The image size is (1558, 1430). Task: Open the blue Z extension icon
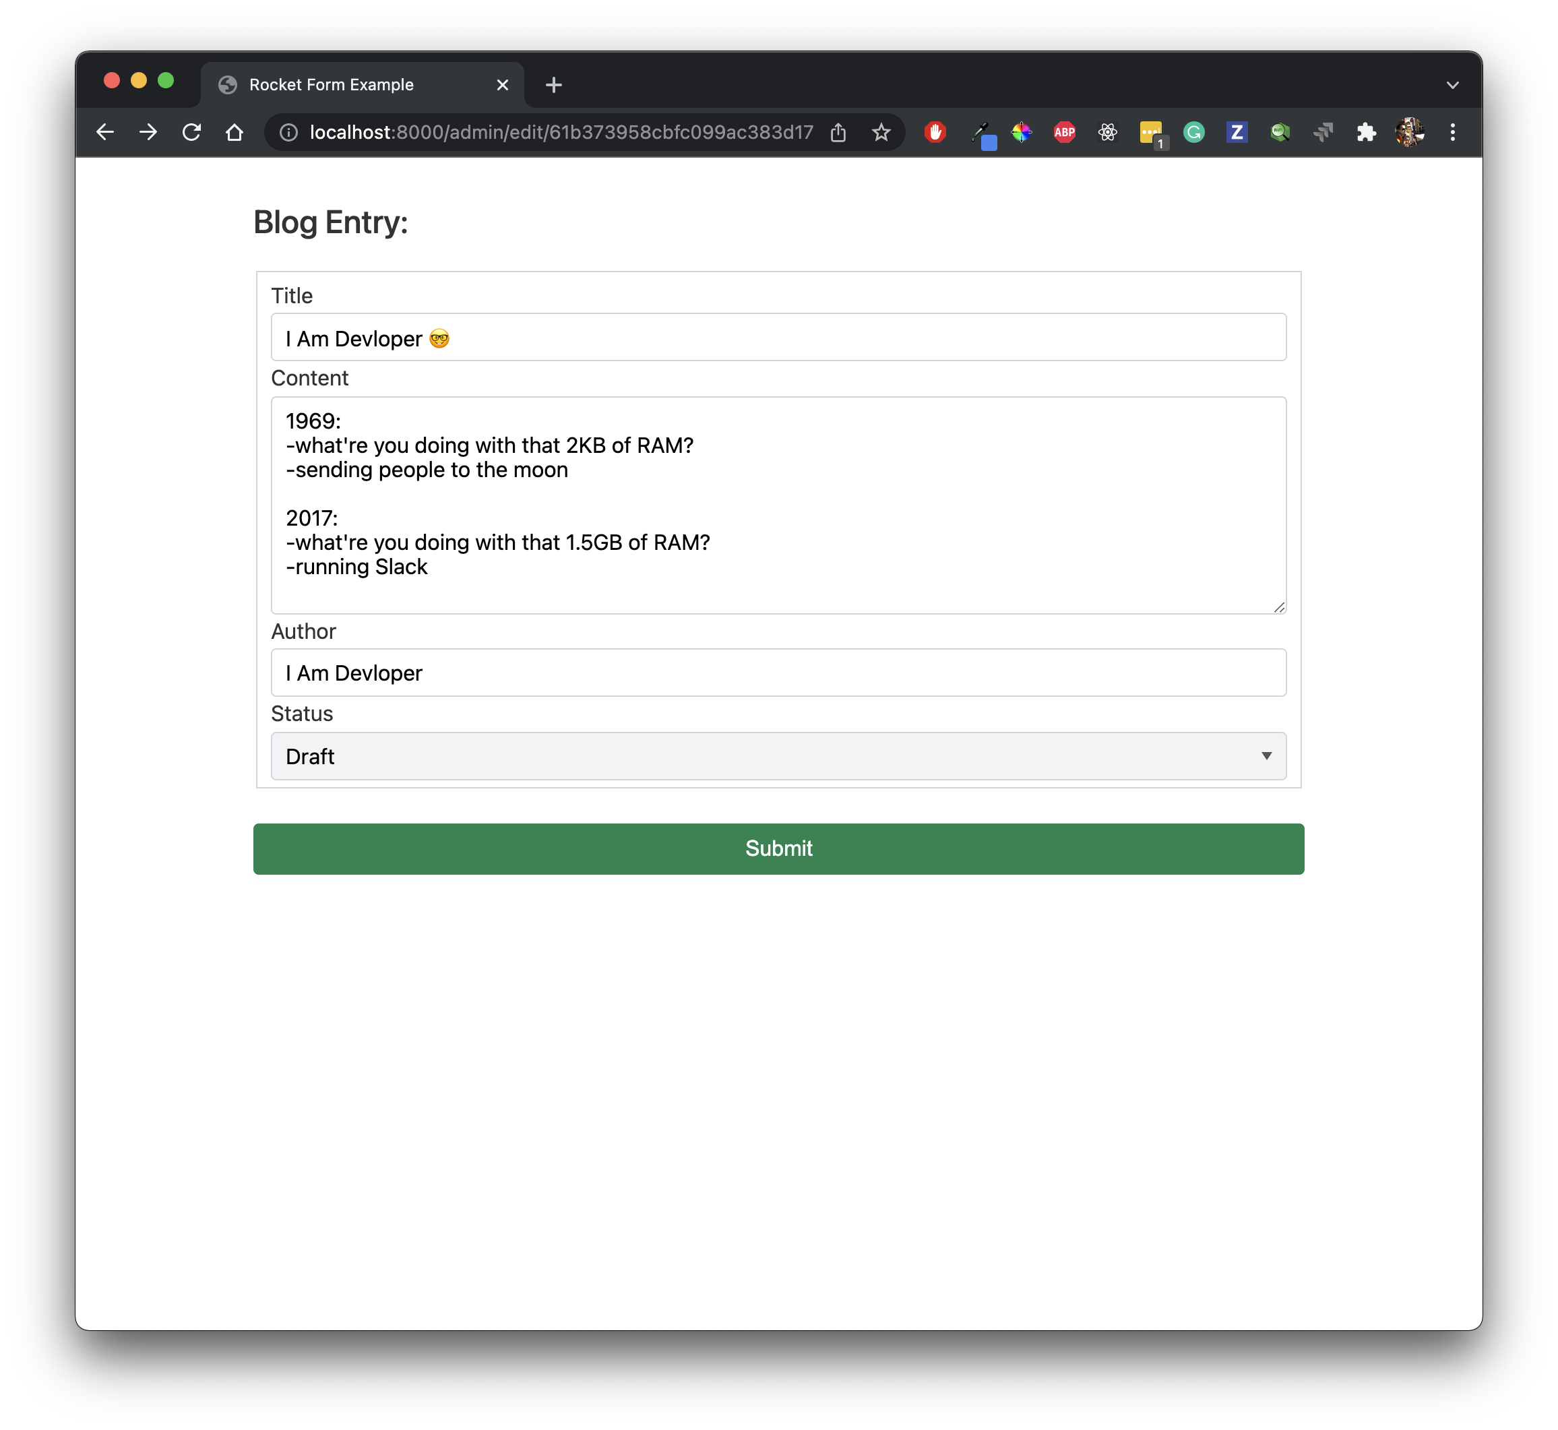click(1236, 132)
